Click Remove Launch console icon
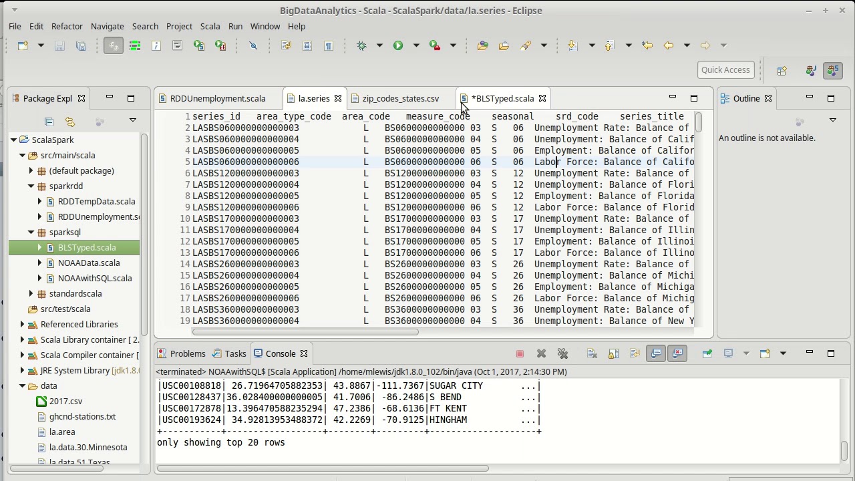This screenshot has height=481, width=855. (x=542, y=353)
